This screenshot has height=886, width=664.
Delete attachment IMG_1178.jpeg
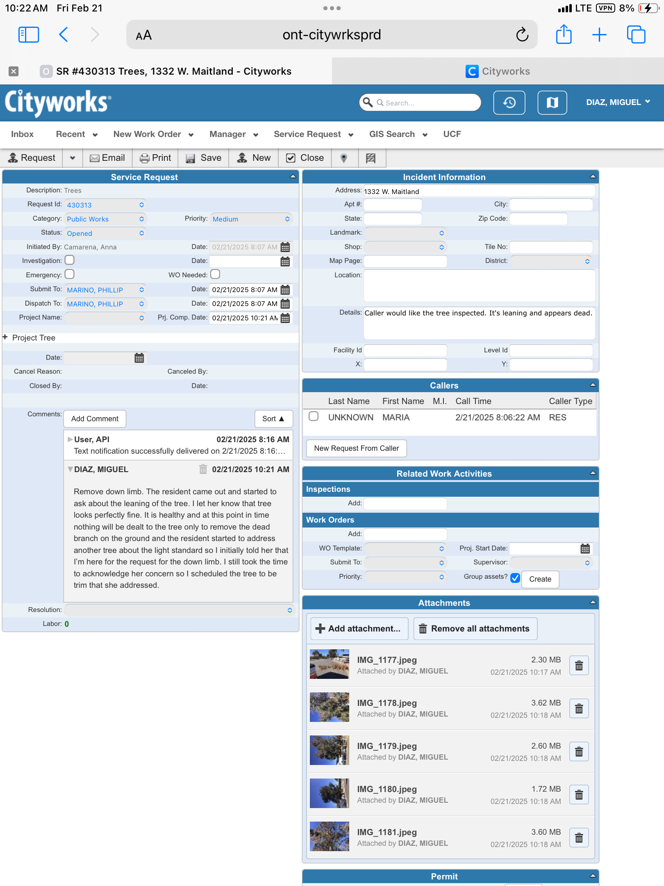(579, 708)
